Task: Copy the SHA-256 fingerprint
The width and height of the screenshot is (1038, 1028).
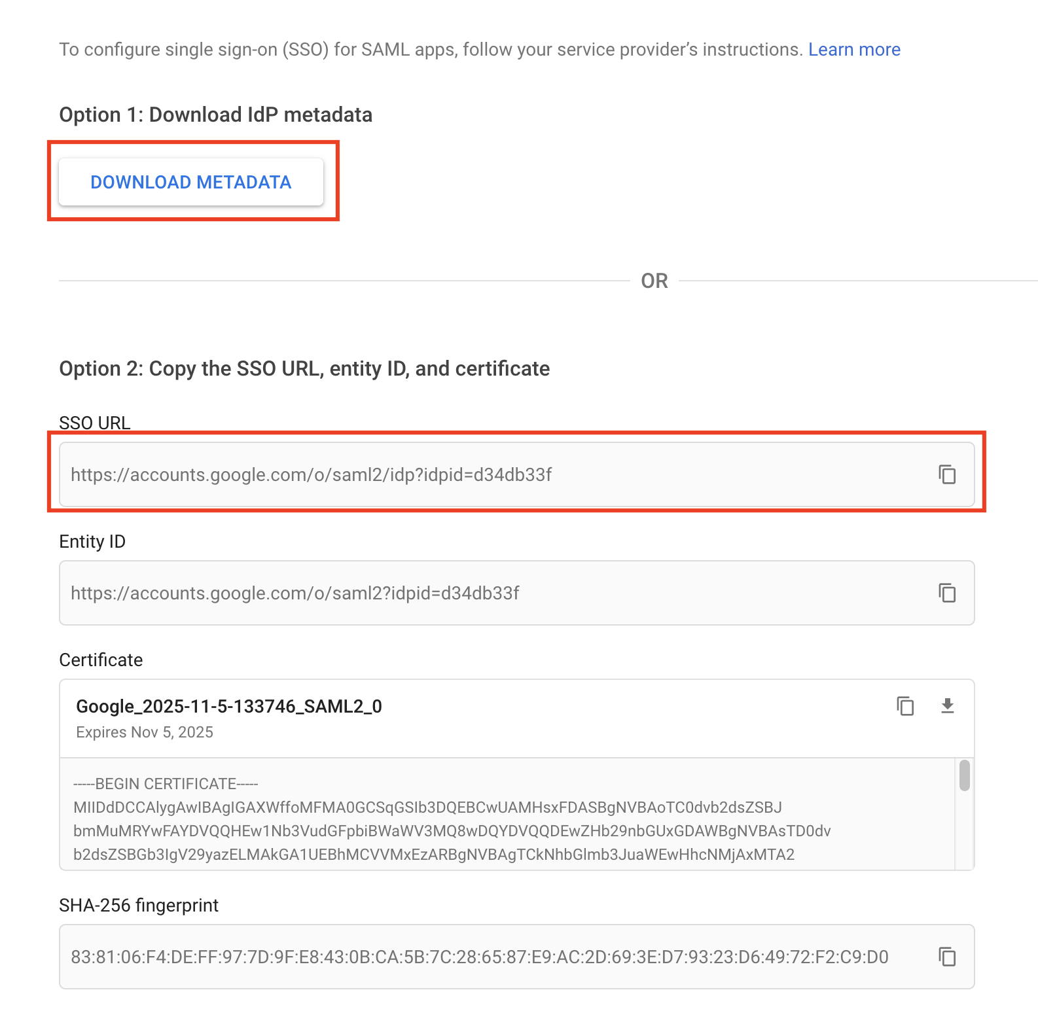Action: click(948, 957)
